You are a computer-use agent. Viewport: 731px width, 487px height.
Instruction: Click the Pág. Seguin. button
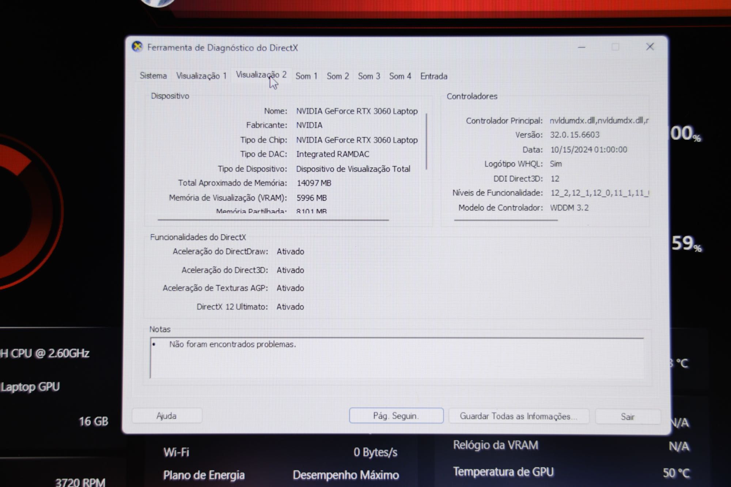pos(396,416)
